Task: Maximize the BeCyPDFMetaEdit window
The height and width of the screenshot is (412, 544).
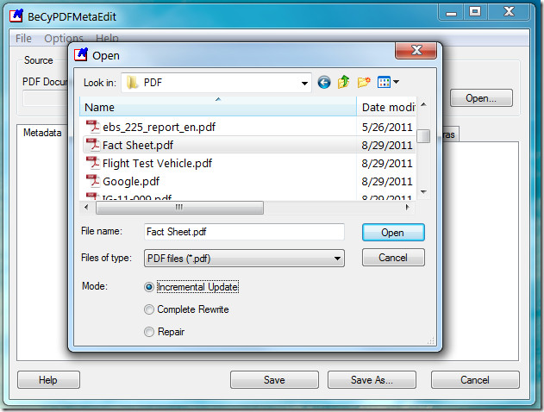Action: (x=475, y=12)
